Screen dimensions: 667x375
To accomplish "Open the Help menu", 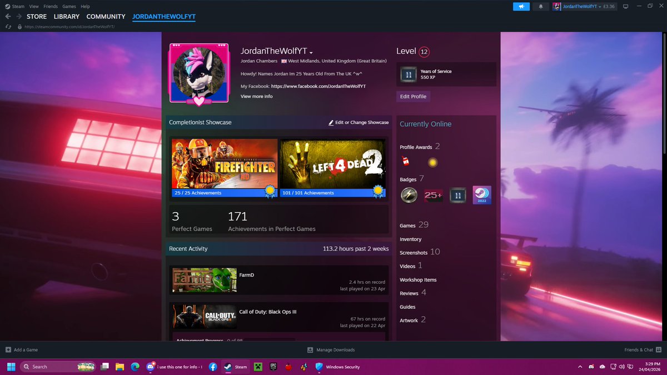I will (x=85, y=6).
